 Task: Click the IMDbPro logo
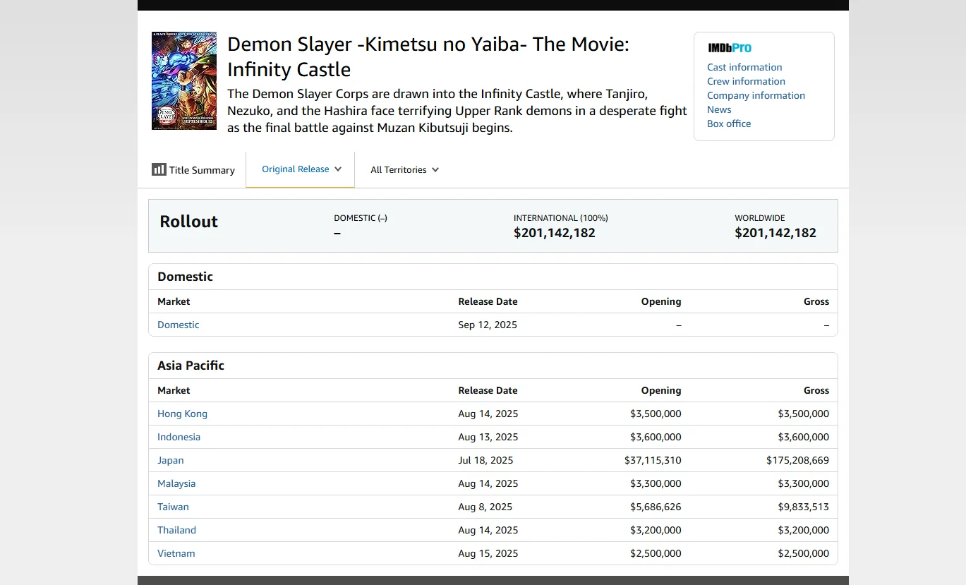[730, 48]
